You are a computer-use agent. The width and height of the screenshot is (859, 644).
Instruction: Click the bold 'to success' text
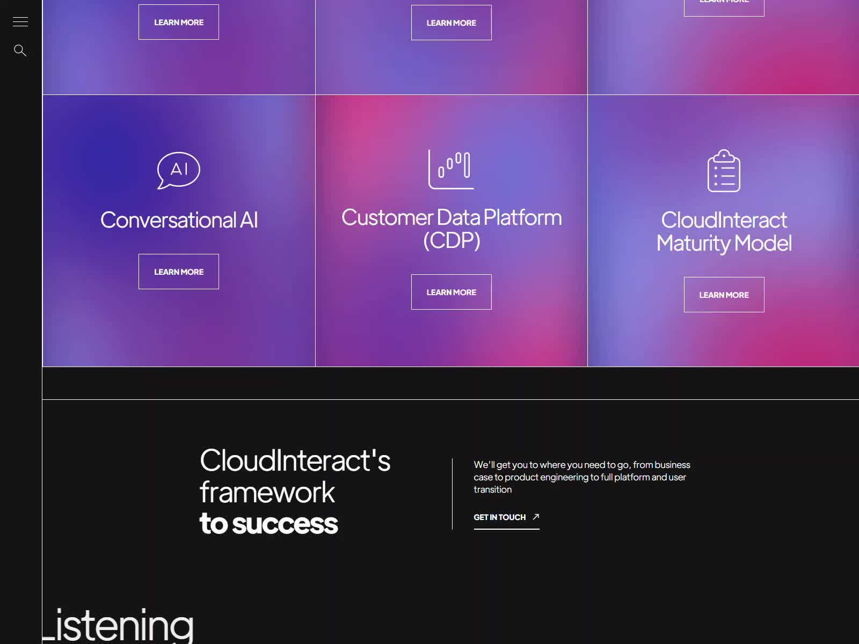pos(268,523)
